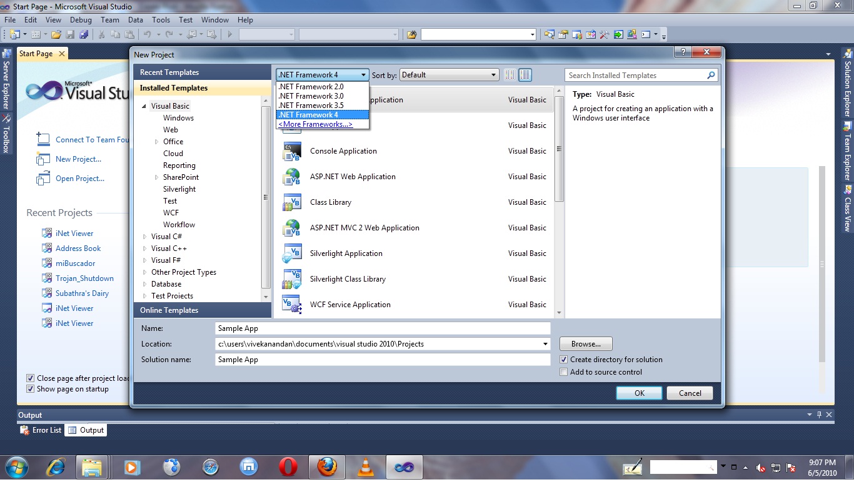
Task: Select ASP.NET MVC 2 Web Application icon
Action: click(x=291, y=228)
